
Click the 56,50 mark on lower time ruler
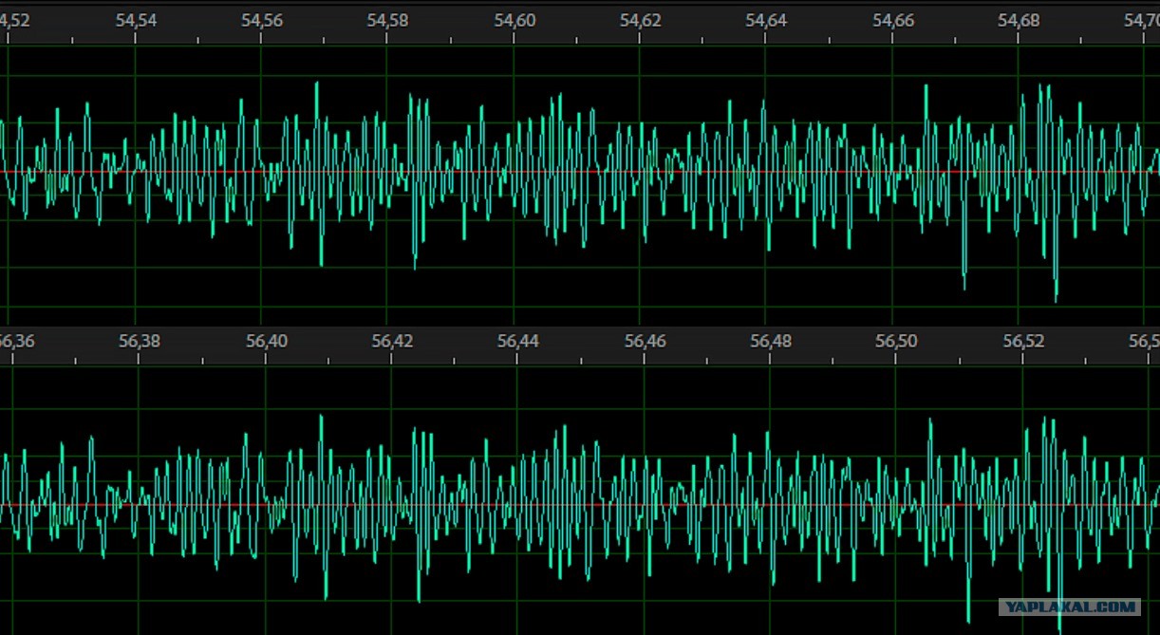[x=897, y=341]
